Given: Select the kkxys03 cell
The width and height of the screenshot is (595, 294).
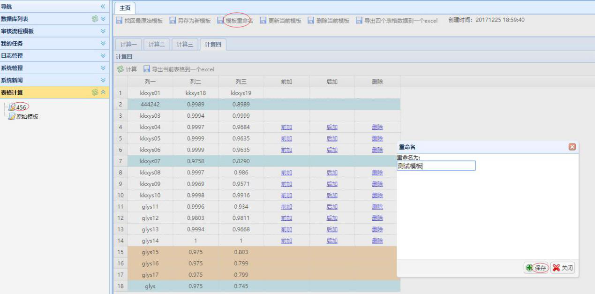Looking at the screenshot, I should (x=150, y=116).
